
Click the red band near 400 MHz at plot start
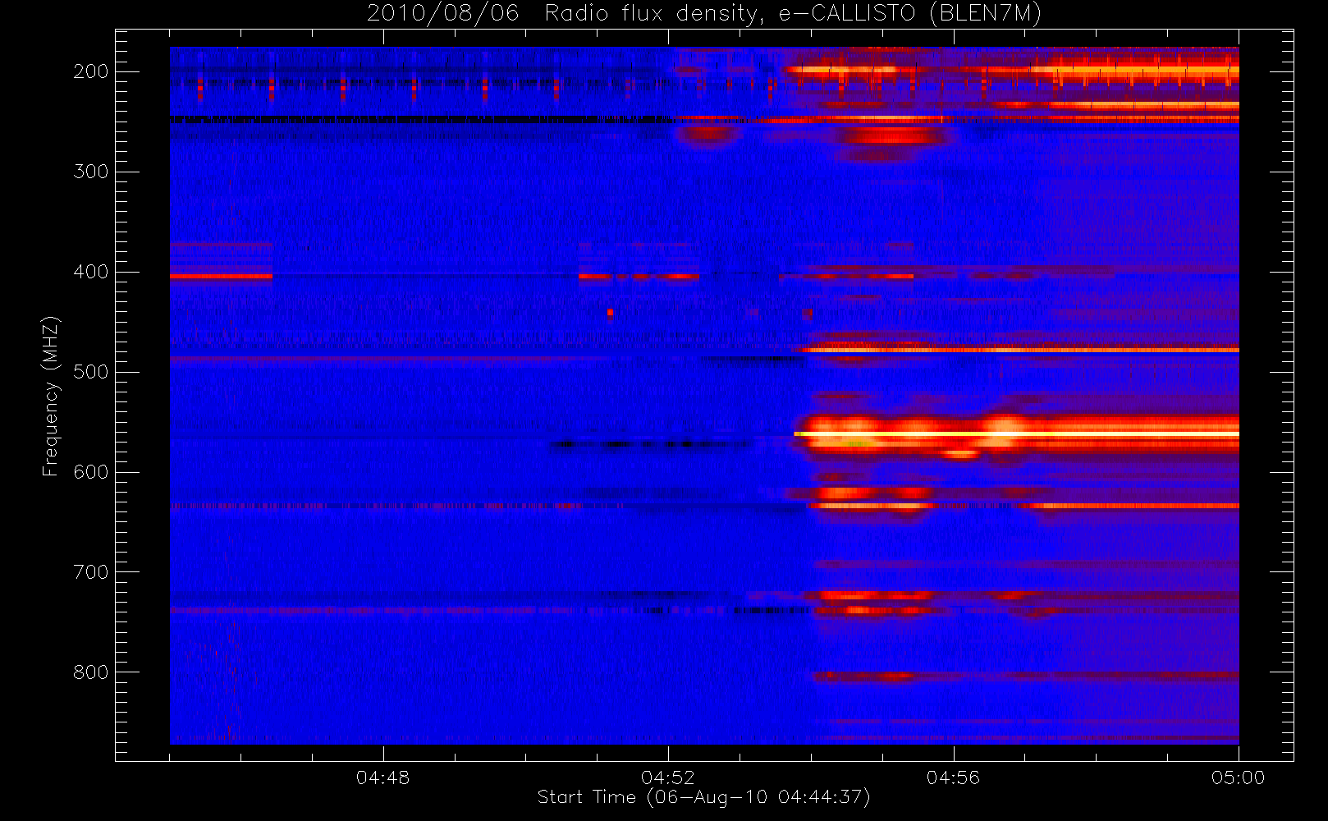(221, 277)
